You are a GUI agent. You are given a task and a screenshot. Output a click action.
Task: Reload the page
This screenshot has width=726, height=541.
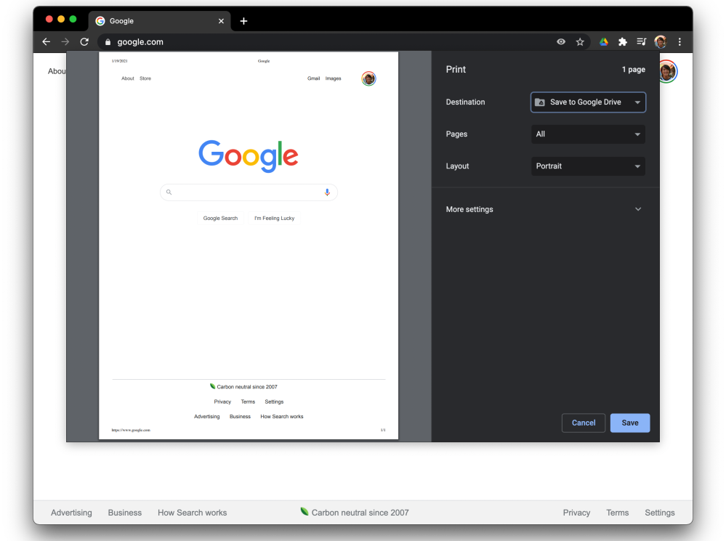click(84, 42)
